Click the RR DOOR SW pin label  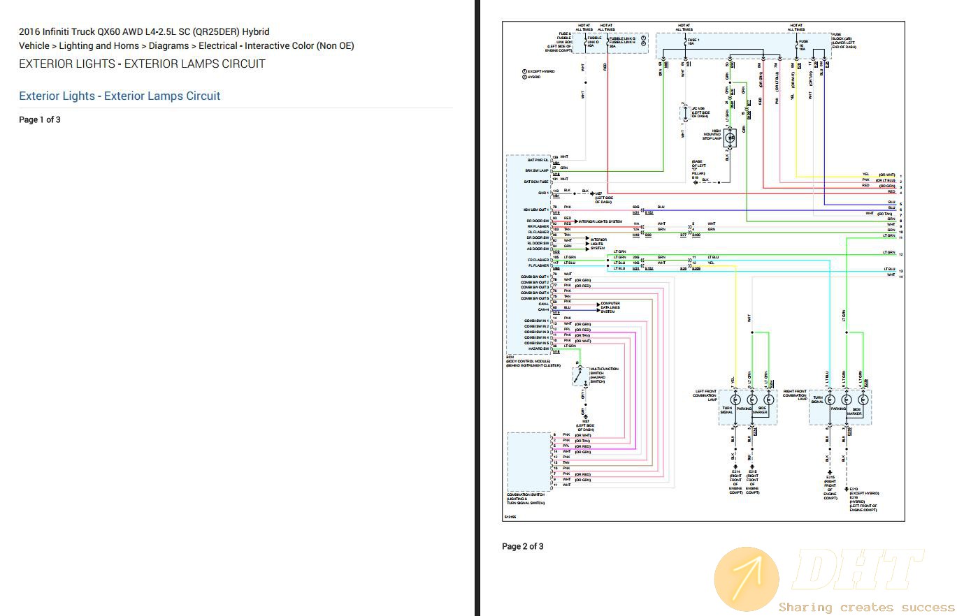coord(538,221)
